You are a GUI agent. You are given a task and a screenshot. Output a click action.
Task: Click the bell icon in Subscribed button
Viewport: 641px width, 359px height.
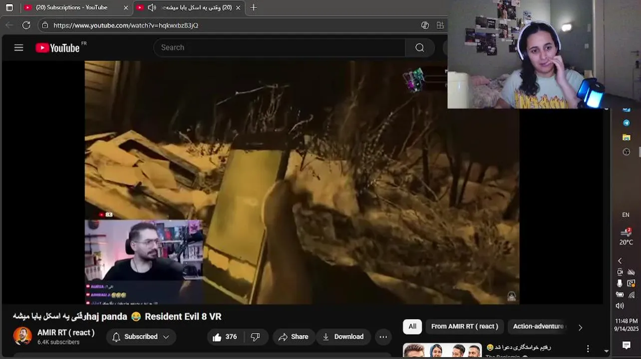[116, 337]
